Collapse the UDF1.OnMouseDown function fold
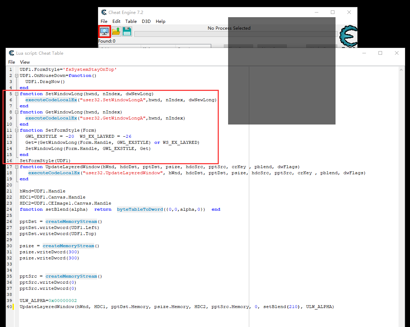Viewport: 410px width, 327px height. click(x=16, y=76)
